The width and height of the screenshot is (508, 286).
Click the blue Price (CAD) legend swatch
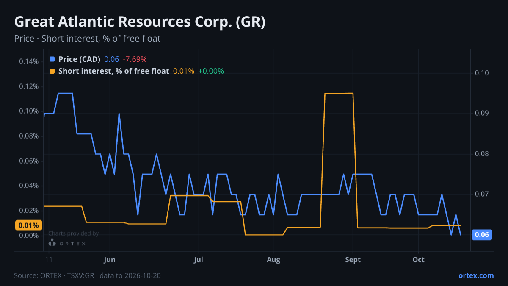pyautogui.click(x=52, y=59)
